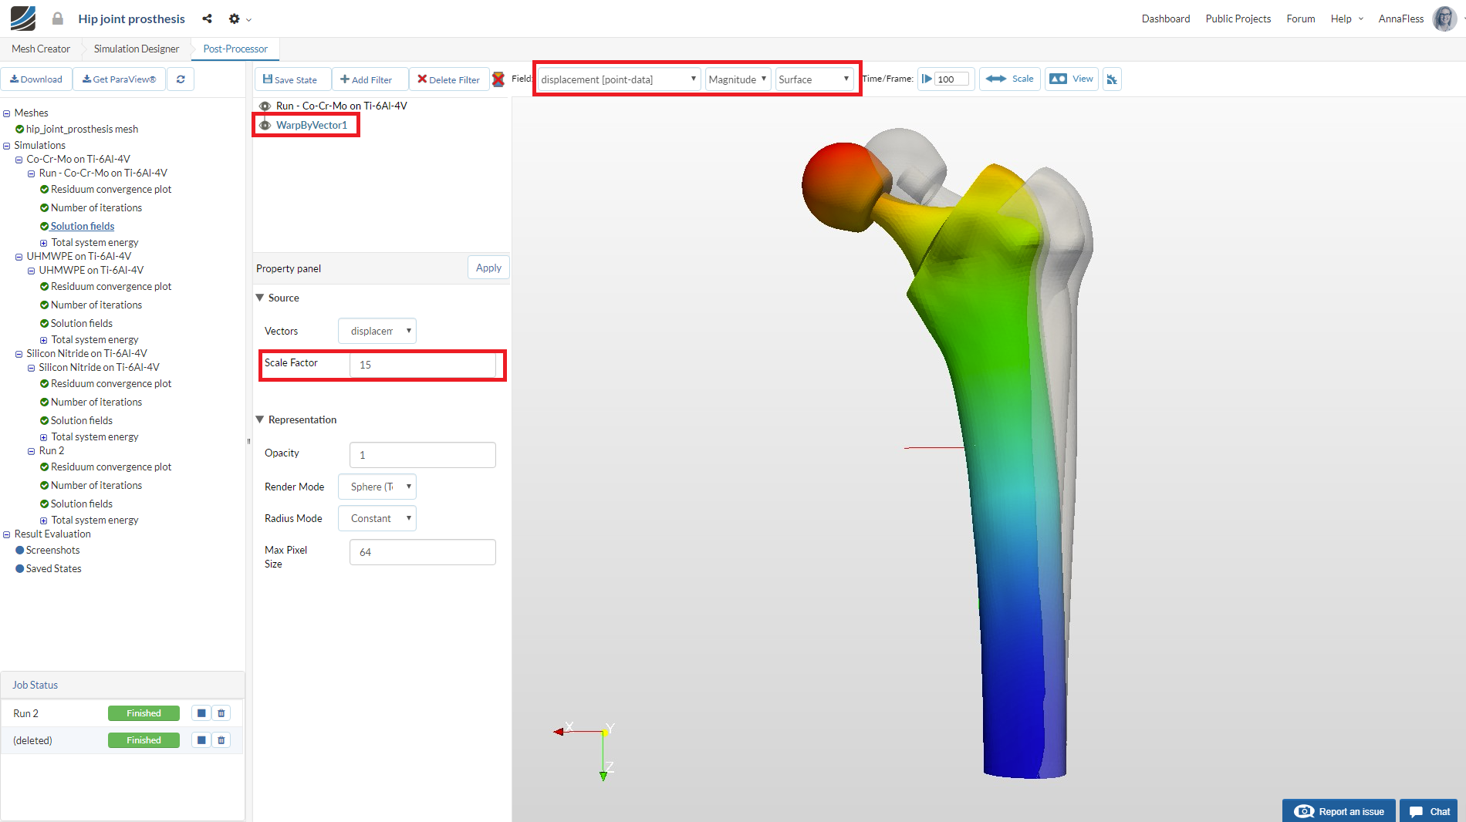Open the user avatar profile

click(1444, 19)
